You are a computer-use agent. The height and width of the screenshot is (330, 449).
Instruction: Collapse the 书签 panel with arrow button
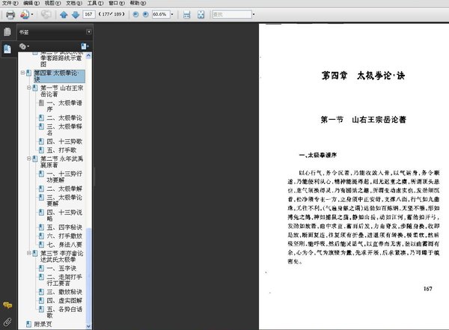click(89, 31)
